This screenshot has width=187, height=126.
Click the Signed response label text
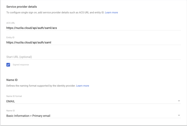pyautogui.click(x=21, y=65)
